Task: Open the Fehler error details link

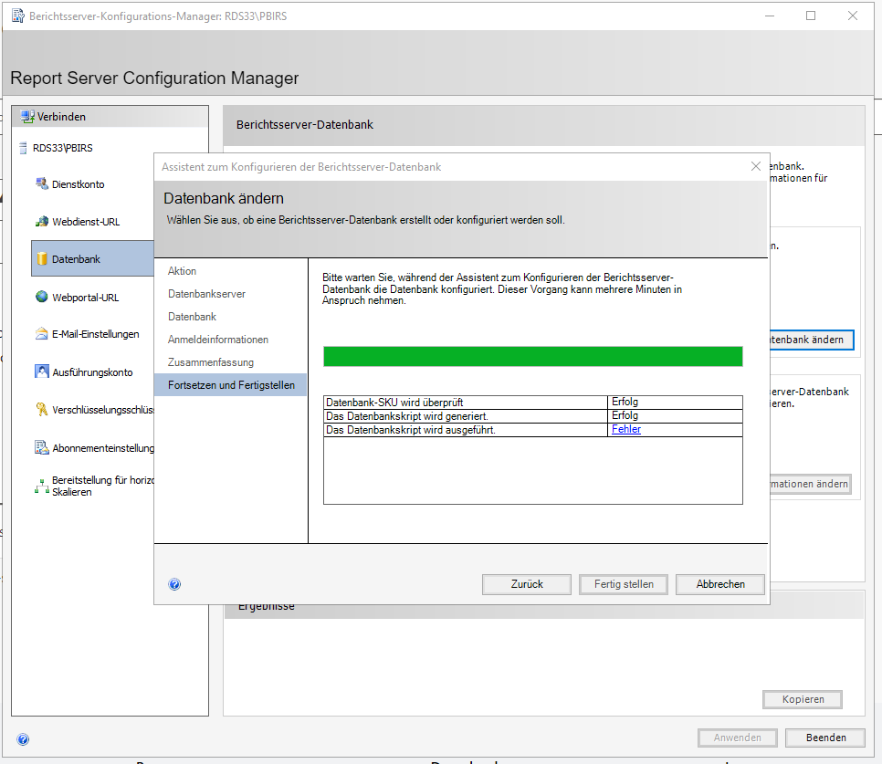Action: coord(626,429)
